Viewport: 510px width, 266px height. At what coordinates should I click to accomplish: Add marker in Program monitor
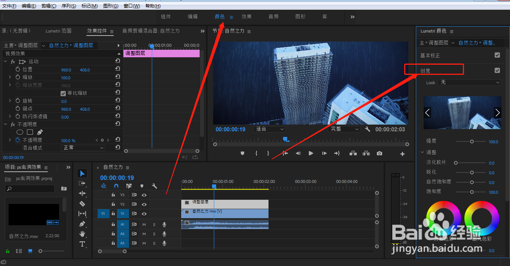[x=242, y=153]
